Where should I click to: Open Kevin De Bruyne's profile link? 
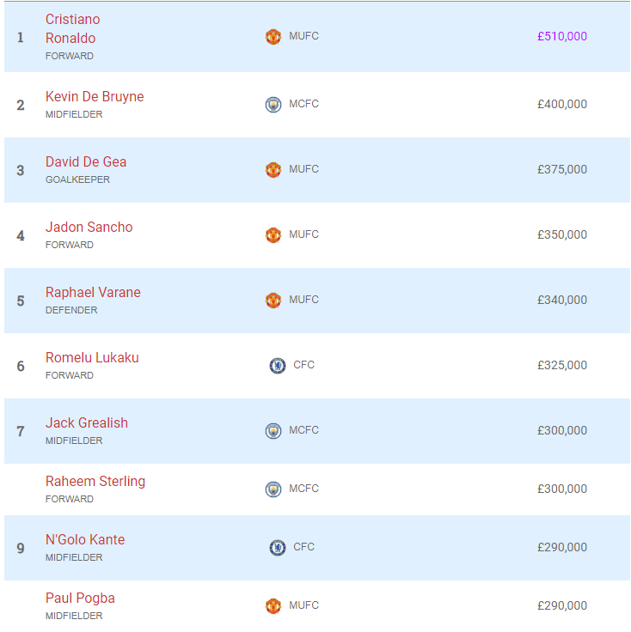[95, 97]
